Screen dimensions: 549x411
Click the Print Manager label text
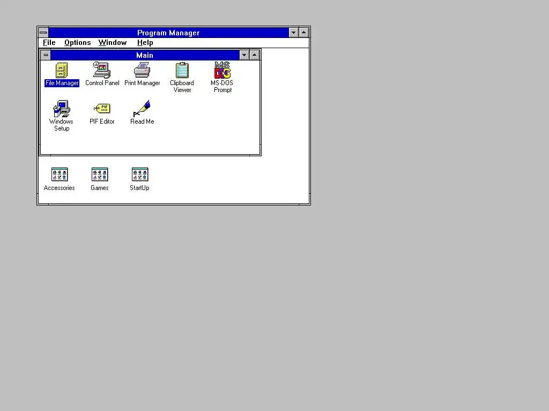tap(142, 83)
